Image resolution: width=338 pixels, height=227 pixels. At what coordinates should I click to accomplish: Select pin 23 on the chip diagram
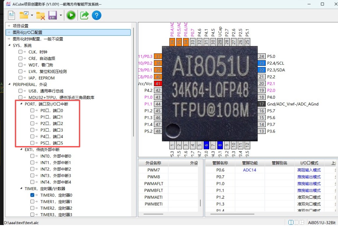coord(261,63)
